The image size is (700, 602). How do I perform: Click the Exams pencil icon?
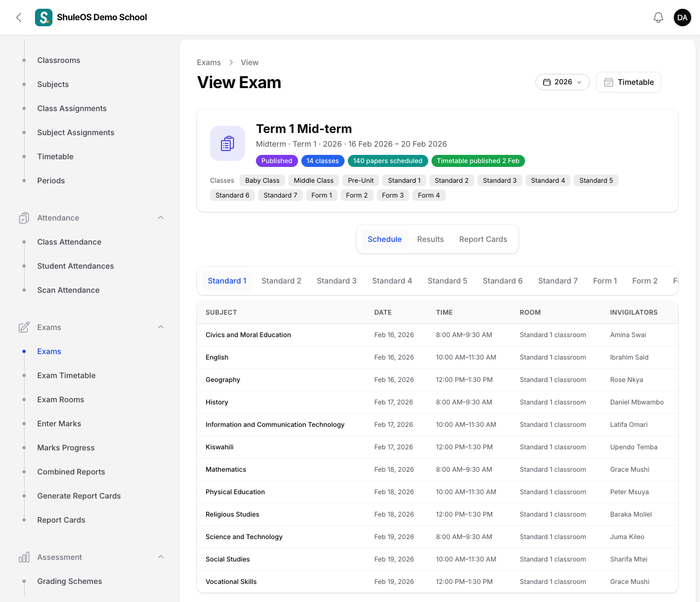pos(24,327)
